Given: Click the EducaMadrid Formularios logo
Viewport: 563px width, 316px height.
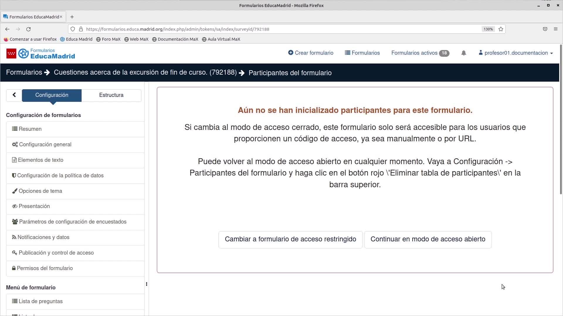Looking at the screenshot, I should (41, 54).
